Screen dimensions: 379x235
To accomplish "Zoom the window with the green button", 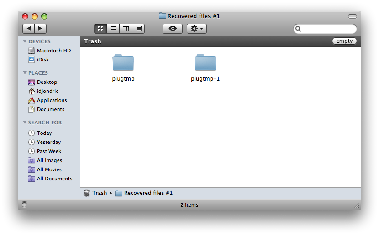I will [44, 16].
